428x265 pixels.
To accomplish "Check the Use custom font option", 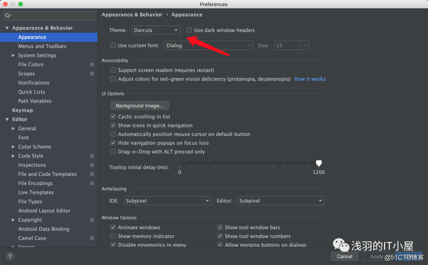I will point(113,45).
